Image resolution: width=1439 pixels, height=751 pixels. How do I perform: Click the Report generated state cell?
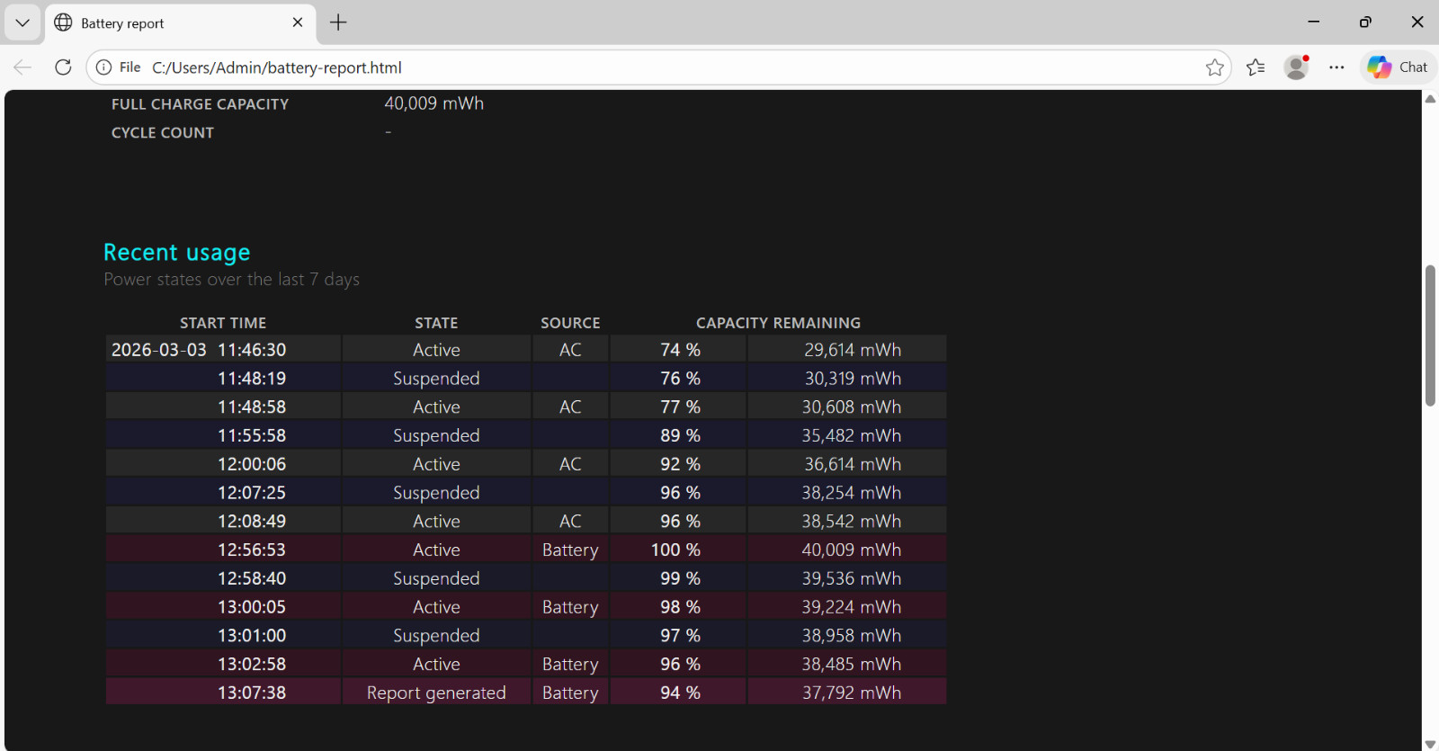tap(436, 693)
